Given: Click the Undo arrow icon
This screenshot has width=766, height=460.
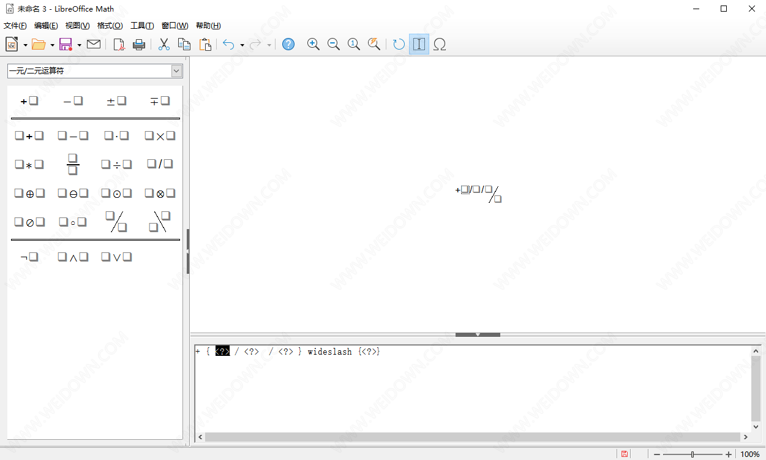Looking at the screenshot, I should click(x=228, y=44).
